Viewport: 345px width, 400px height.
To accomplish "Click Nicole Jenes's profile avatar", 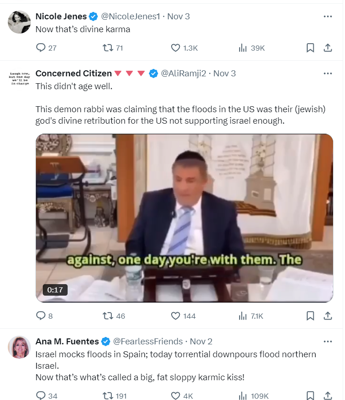I will click(x=19, y=22).
